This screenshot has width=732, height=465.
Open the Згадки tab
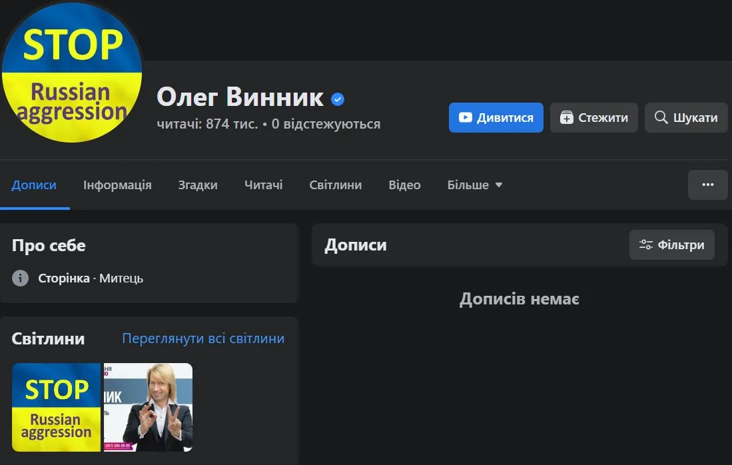click(198, 185)
